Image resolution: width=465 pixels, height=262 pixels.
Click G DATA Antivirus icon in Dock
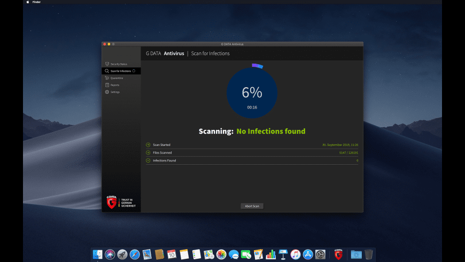point(338,255)
